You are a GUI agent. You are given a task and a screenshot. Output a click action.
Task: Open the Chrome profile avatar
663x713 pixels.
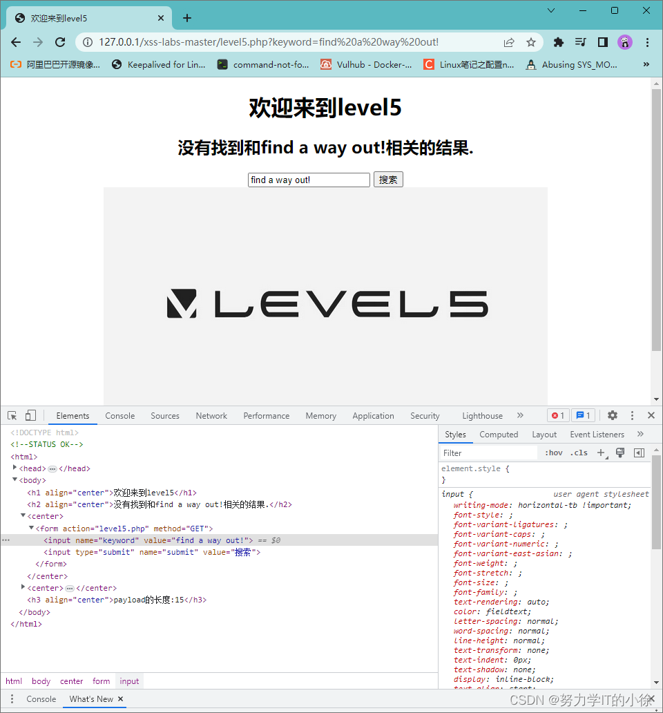[625, 42]
